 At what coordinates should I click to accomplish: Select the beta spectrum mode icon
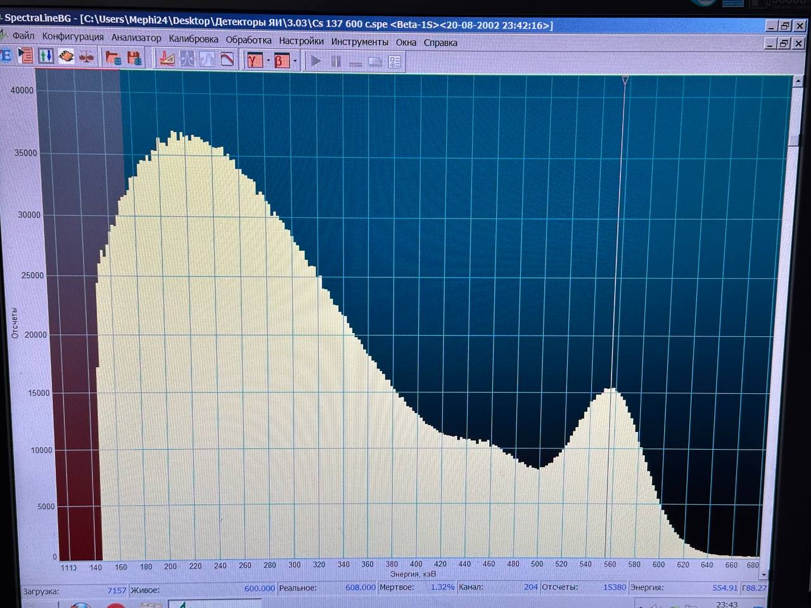281,61
